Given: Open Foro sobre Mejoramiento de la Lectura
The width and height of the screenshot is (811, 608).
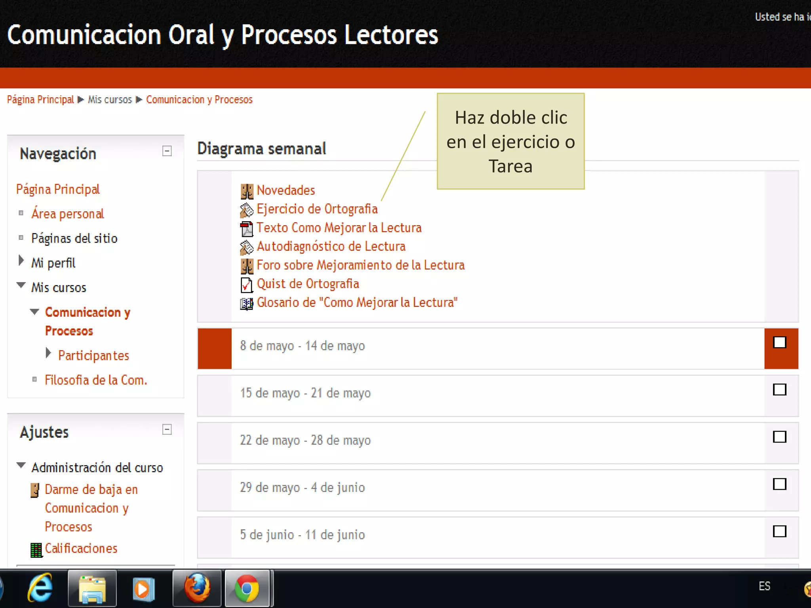Looking at the screenshot, I should 360,265.
